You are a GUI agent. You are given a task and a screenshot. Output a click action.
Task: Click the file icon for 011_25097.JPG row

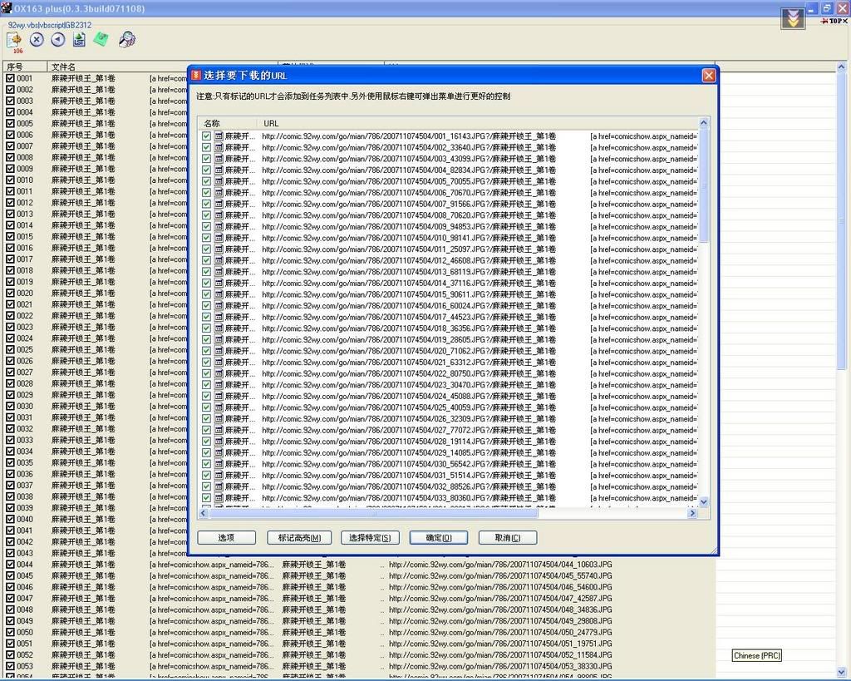point(219,249)
